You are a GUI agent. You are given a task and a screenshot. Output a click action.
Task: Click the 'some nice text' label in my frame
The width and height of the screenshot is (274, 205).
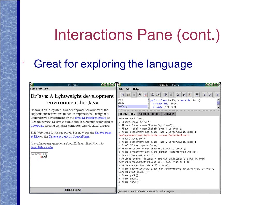pos(39,89)
